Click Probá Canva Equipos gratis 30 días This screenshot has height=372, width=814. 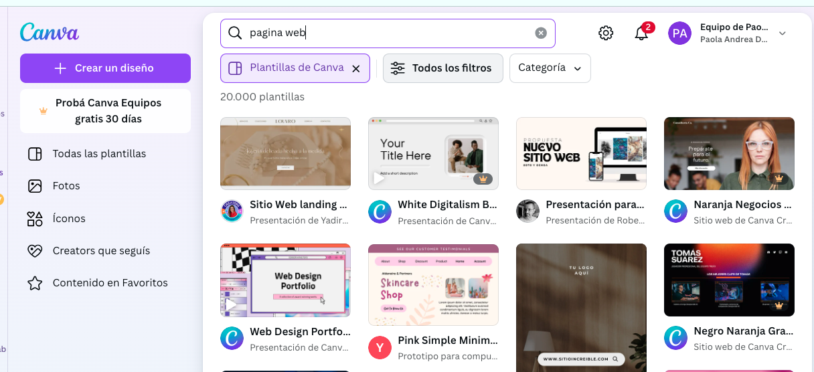click(x=105, y=111)
